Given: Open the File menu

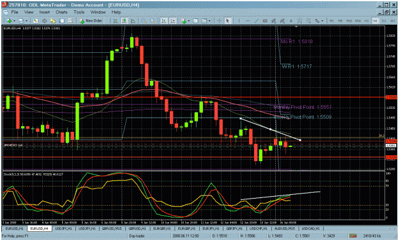Looking at the screenshot, I should tap(15, 12).
